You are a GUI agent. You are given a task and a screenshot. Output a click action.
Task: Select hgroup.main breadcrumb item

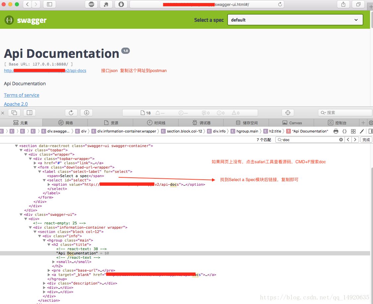point(244,131)
